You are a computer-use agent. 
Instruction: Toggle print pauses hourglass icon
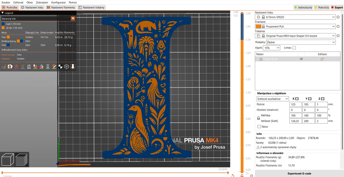coord(48,67)
